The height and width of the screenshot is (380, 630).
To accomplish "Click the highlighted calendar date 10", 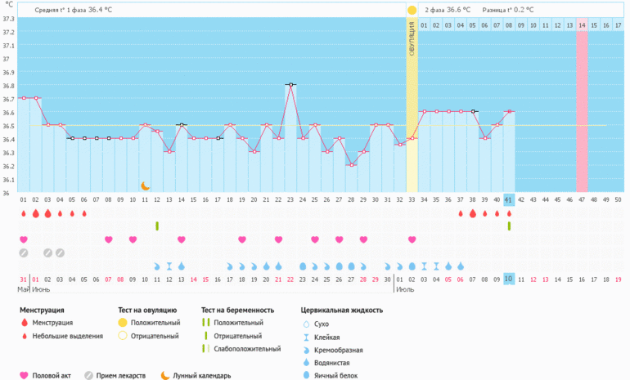I will pos(509,279).
